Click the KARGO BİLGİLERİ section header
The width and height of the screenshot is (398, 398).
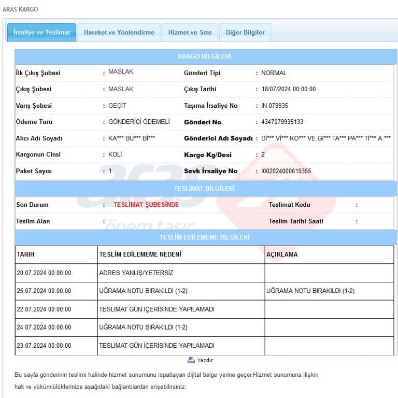pyautogui.click(x=204, y=56)
